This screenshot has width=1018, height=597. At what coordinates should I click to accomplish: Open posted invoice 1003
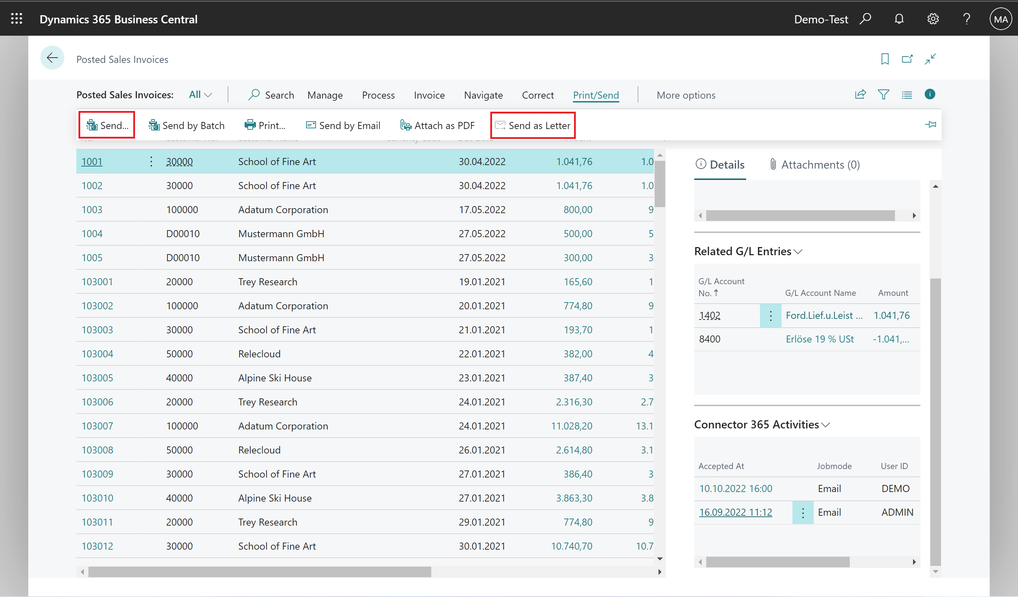[x=92, y=210]
